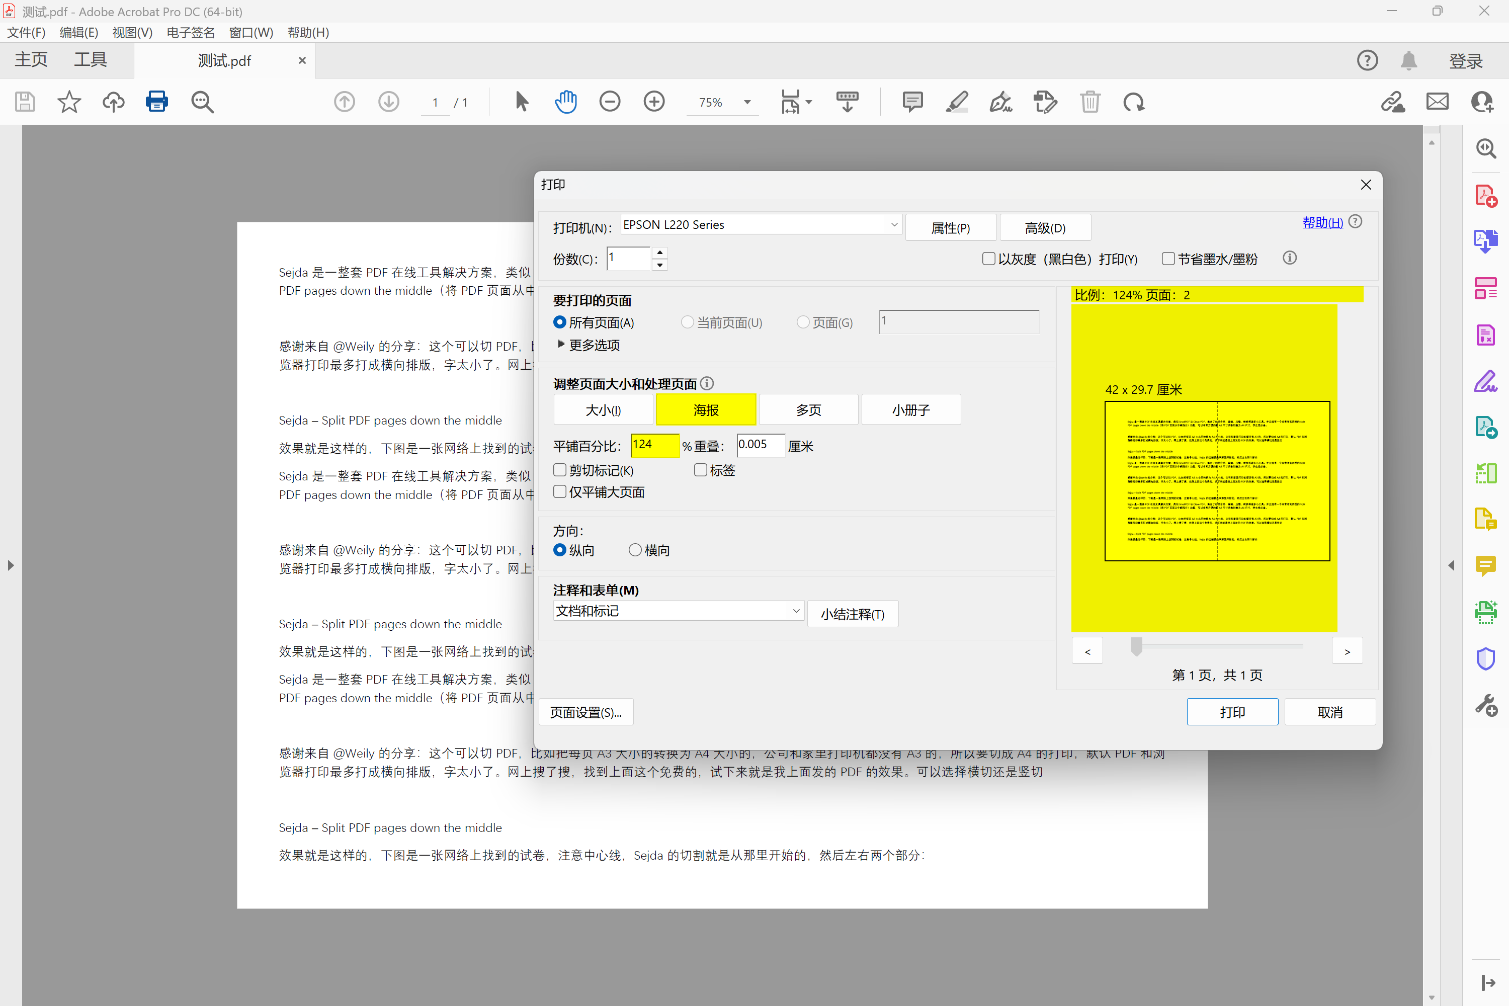Open the 视图(V) menu
Viewport: 1509px width, 1006px height.
(x=132, y=32)
